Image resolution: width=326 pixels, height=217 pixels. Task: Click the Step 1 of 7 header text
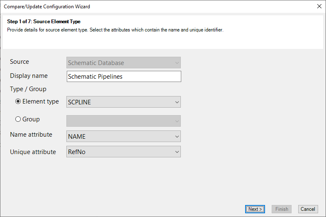[44, 22]
